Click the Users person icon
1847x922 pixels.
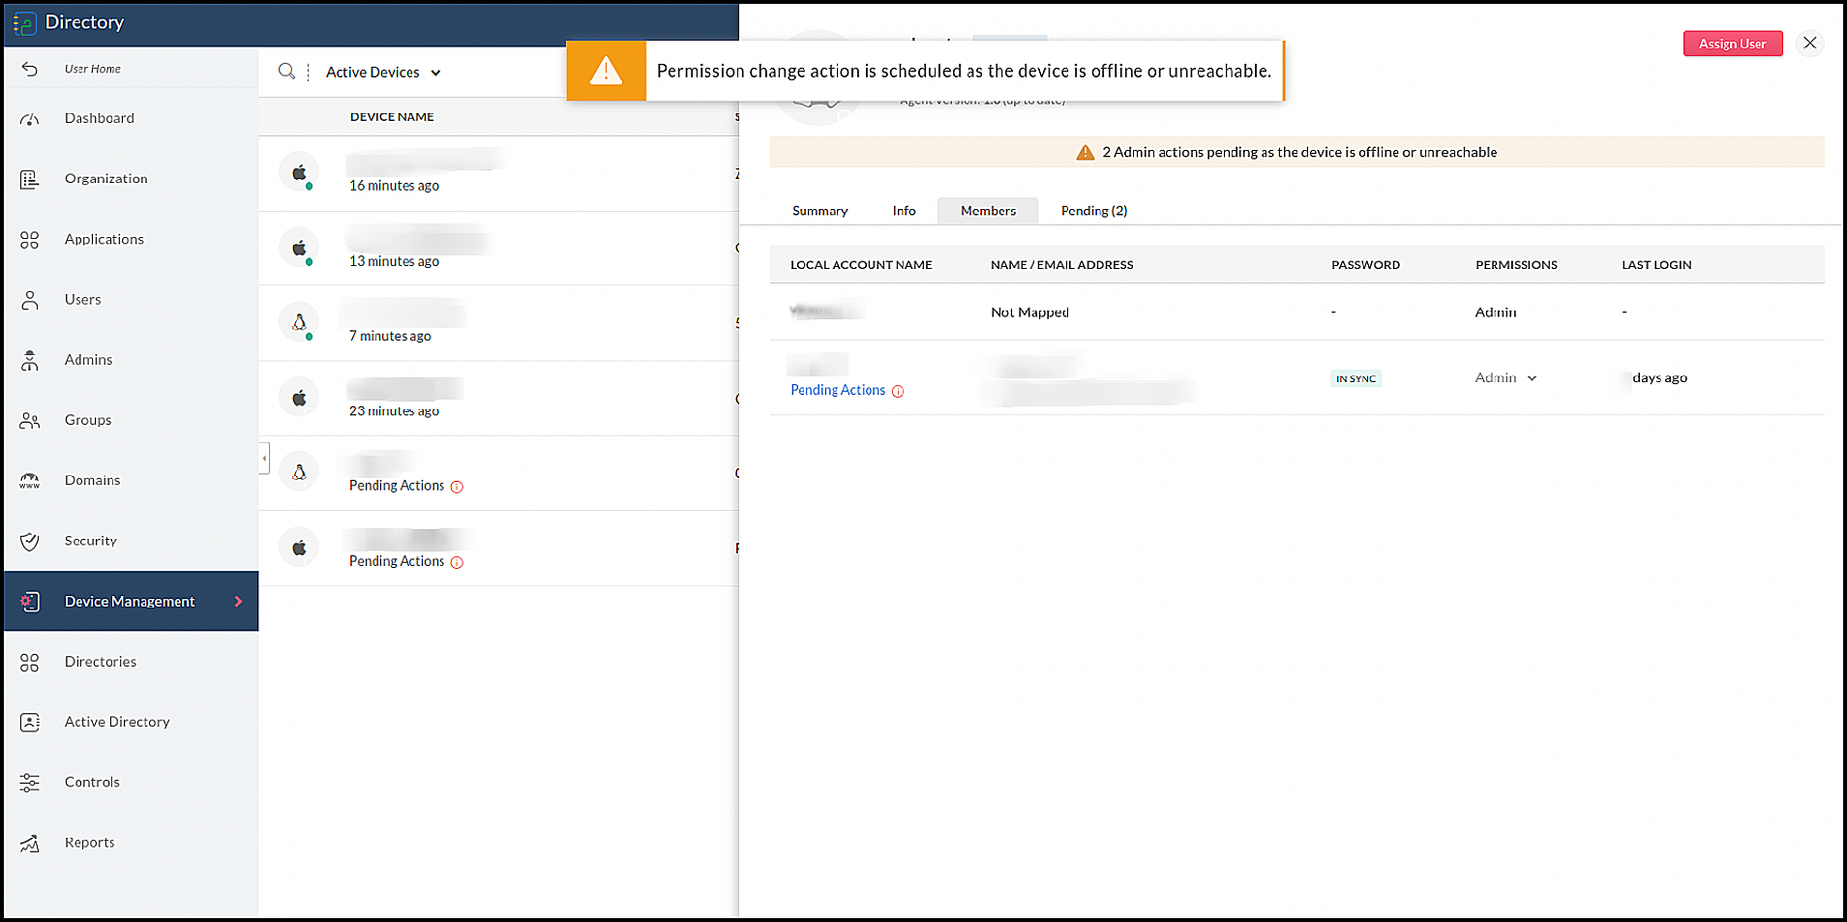pyautogui.click(x=30, y=300)
